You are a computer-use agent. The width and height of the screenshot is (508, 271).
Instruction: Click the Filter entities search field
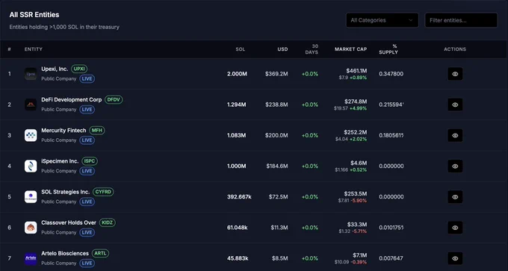[x=461, y=20]
